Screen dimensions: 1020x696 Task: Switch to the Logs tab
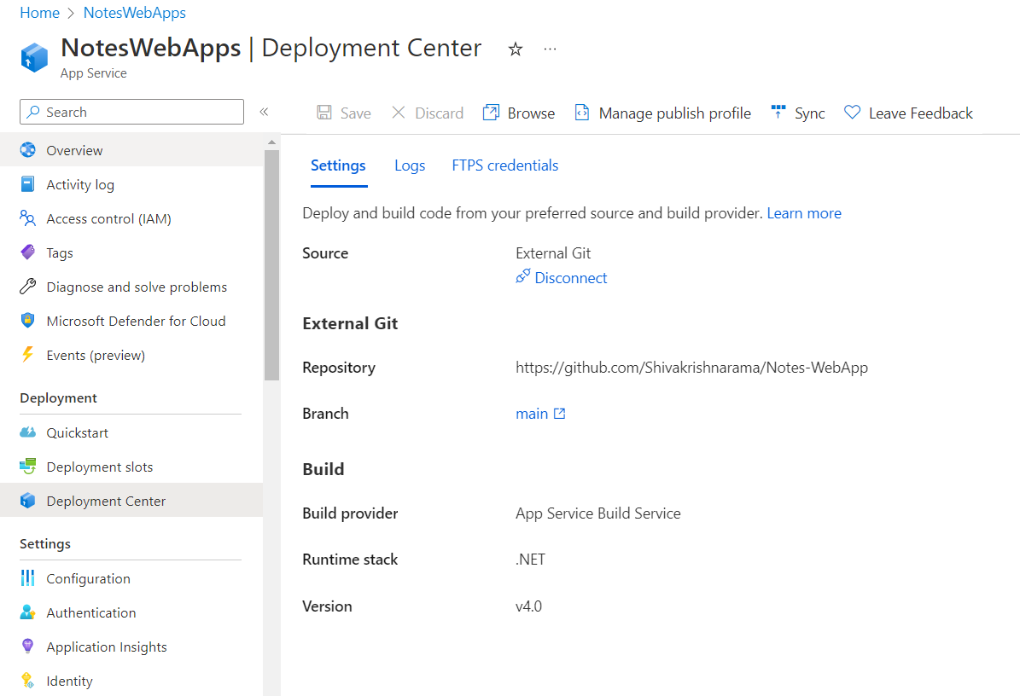pyautogui.click(x=410, y=165)
